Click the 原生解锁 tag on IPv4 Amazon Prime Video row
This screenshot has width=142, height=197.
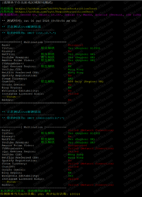click(x=48, y=60)
